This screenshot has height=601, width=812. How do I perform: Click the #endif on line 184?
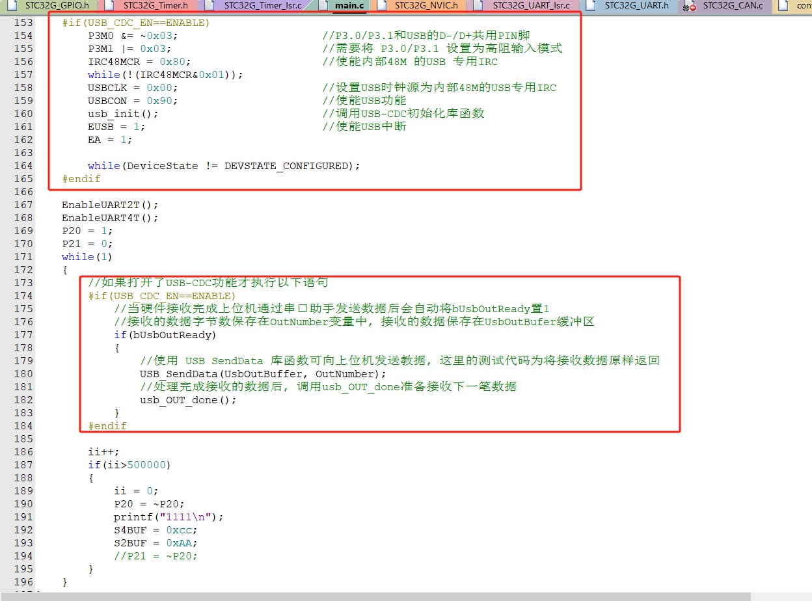tap(107, 426)
